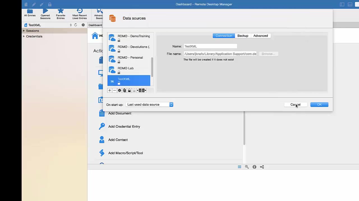The height and width of the screenshot is (201, 359).
Task: Click the document icon at the title bar's far left
Action: tap(26, 4)
